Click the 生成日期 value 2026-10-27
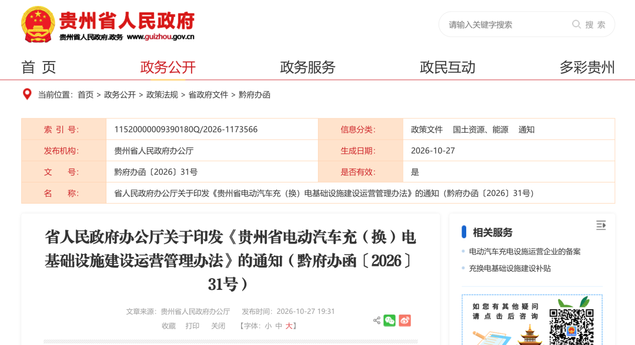 tap(433, 151)
